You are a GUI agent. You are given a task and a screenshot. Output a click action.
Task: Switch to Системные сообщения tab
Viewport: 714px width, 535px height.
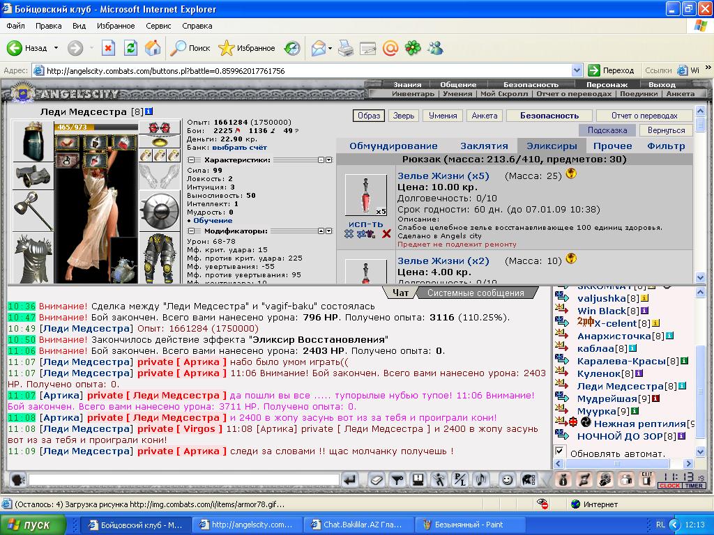tap(476, 293)
